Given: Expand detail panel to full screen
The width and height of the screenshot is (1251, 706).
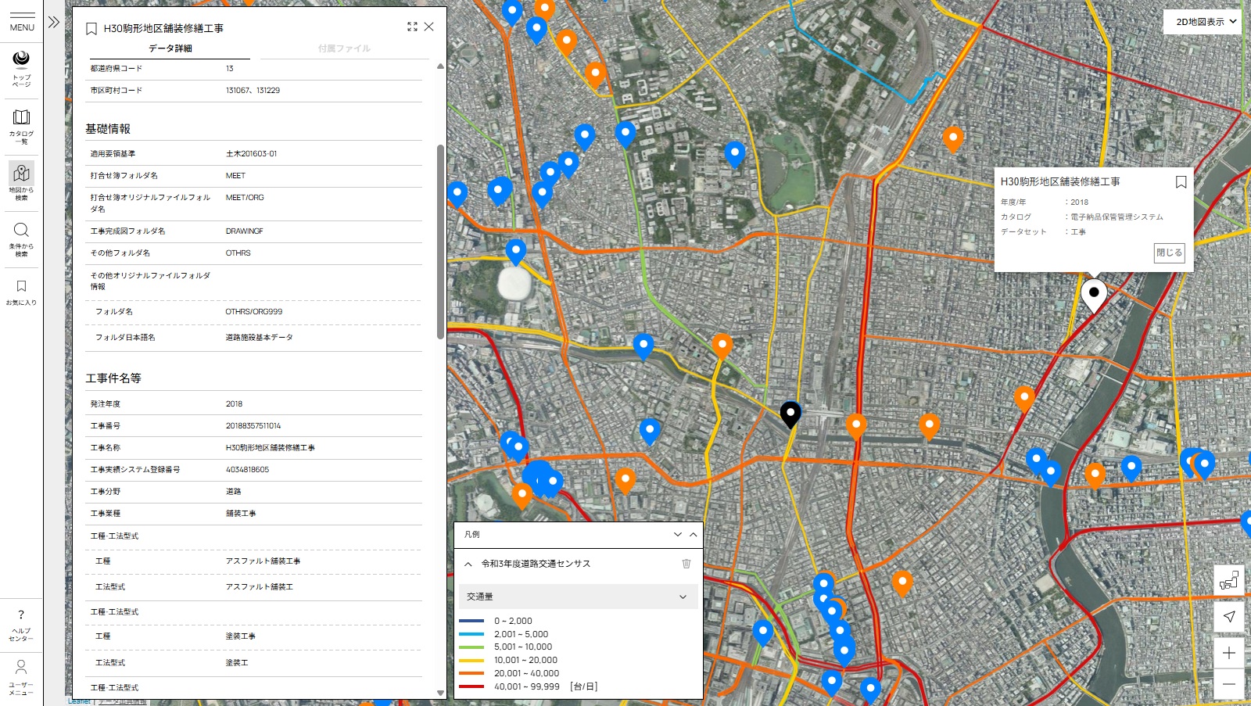Looking at the screenshot, I should point(412,27).
